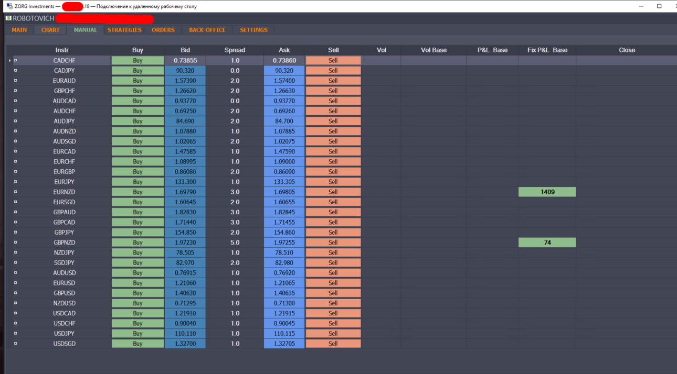Buy the GBPJPY pair
Viewport: 677px width, 374px height.
click(x=137, y=232)
